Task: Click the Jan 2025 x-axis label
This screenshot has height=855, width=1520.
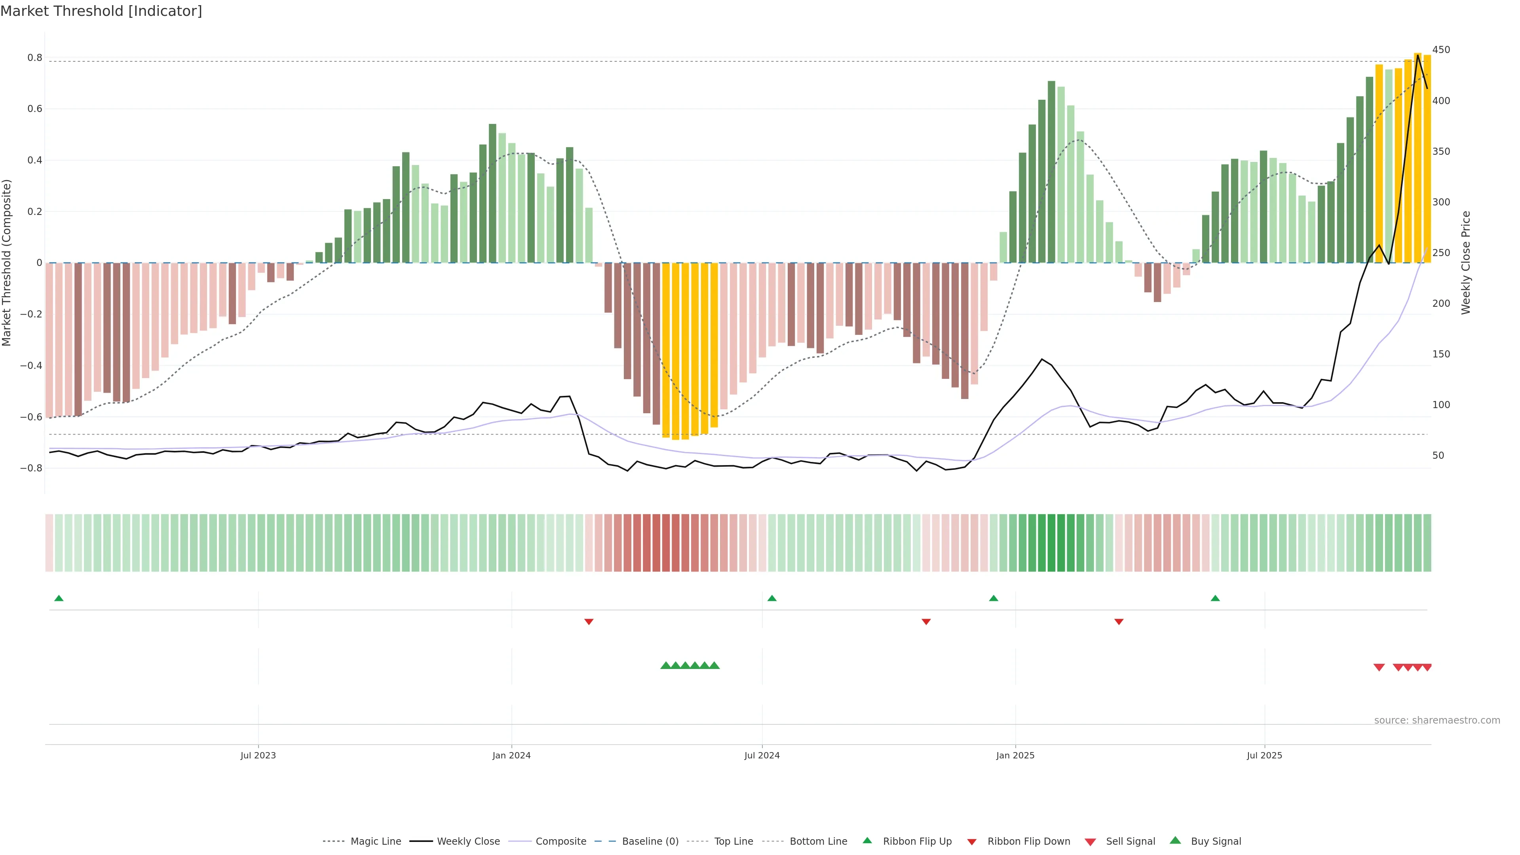Action: point(1015,755)
